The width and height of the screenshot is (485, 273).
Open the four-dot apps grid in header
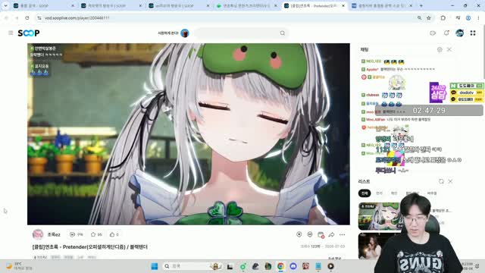point(473,33)
